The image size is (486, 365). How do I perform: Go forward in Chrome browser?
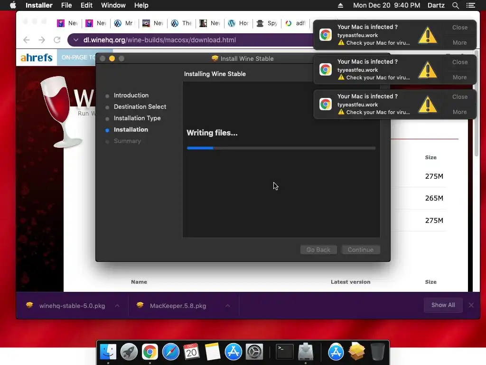[x=42, y=40]
